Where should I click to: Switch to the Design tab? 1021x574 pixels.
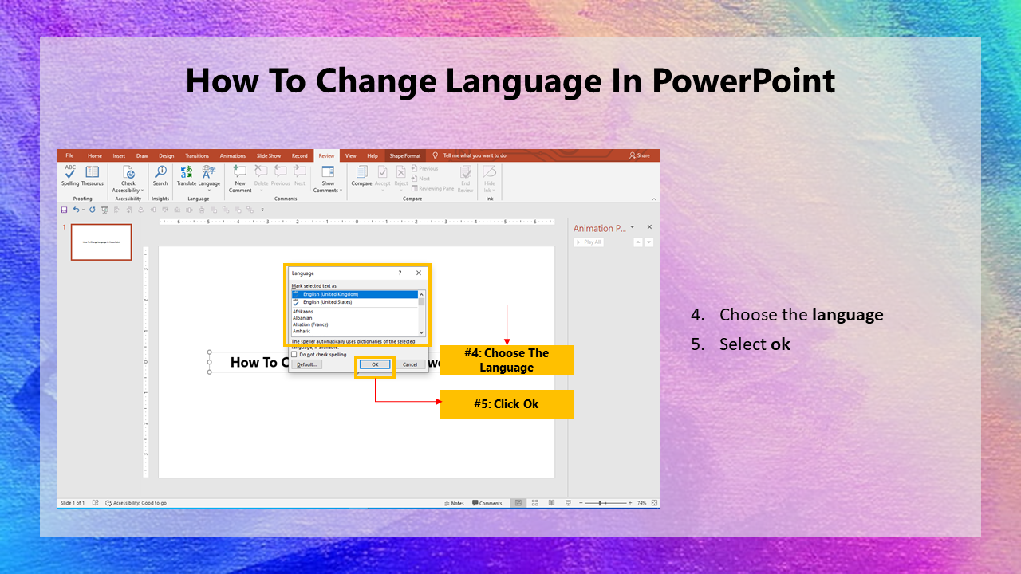pos(166,155)
